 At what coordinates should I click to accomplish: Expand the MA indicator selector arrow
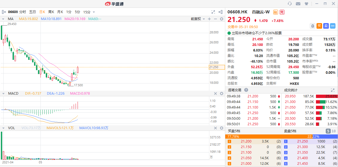pyautogui.click(x=3, y=19)
